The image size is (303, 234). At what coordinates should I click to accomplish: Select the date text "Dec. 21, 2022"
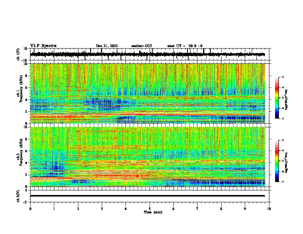click(x=107, y=46)
